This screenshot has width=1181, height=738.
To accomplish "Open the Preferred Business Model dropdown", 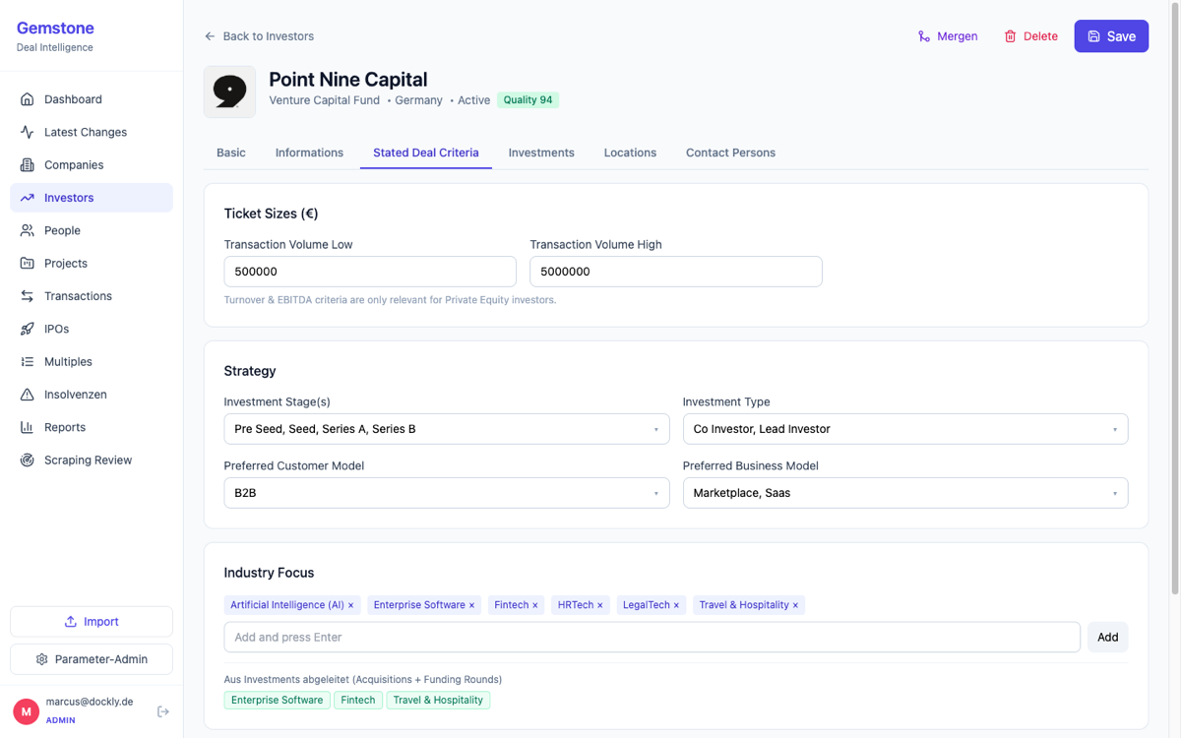I will [x=905, y=493].
